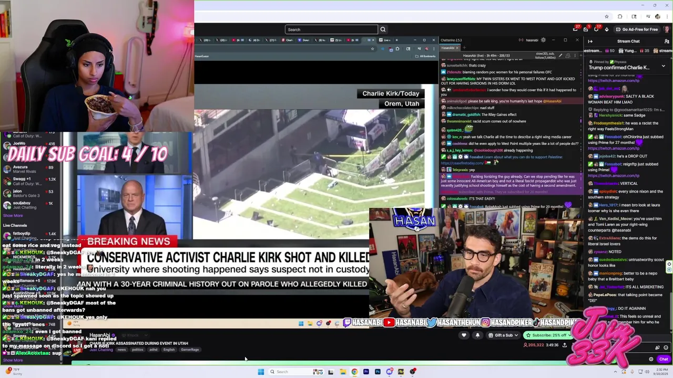Click the taskbar volume icon

click(647, 372)
